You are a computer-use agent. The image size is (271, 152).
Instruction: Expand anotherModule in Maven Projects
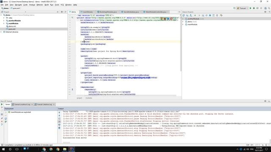(x=183, y=19)
